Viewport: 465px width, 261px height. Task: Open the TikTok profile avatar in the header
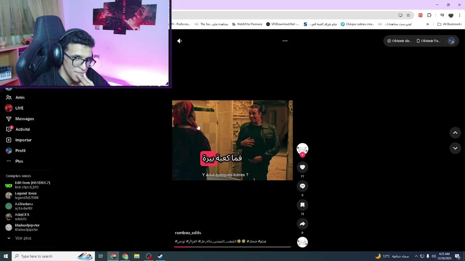tap(451, 41)
